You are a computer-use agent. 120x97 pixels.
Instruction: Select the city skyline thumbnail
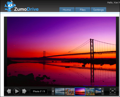(90, 92)
